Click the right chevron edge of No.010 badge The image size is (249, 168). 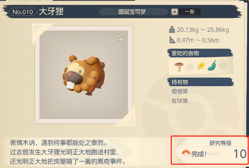coord(35,12)
